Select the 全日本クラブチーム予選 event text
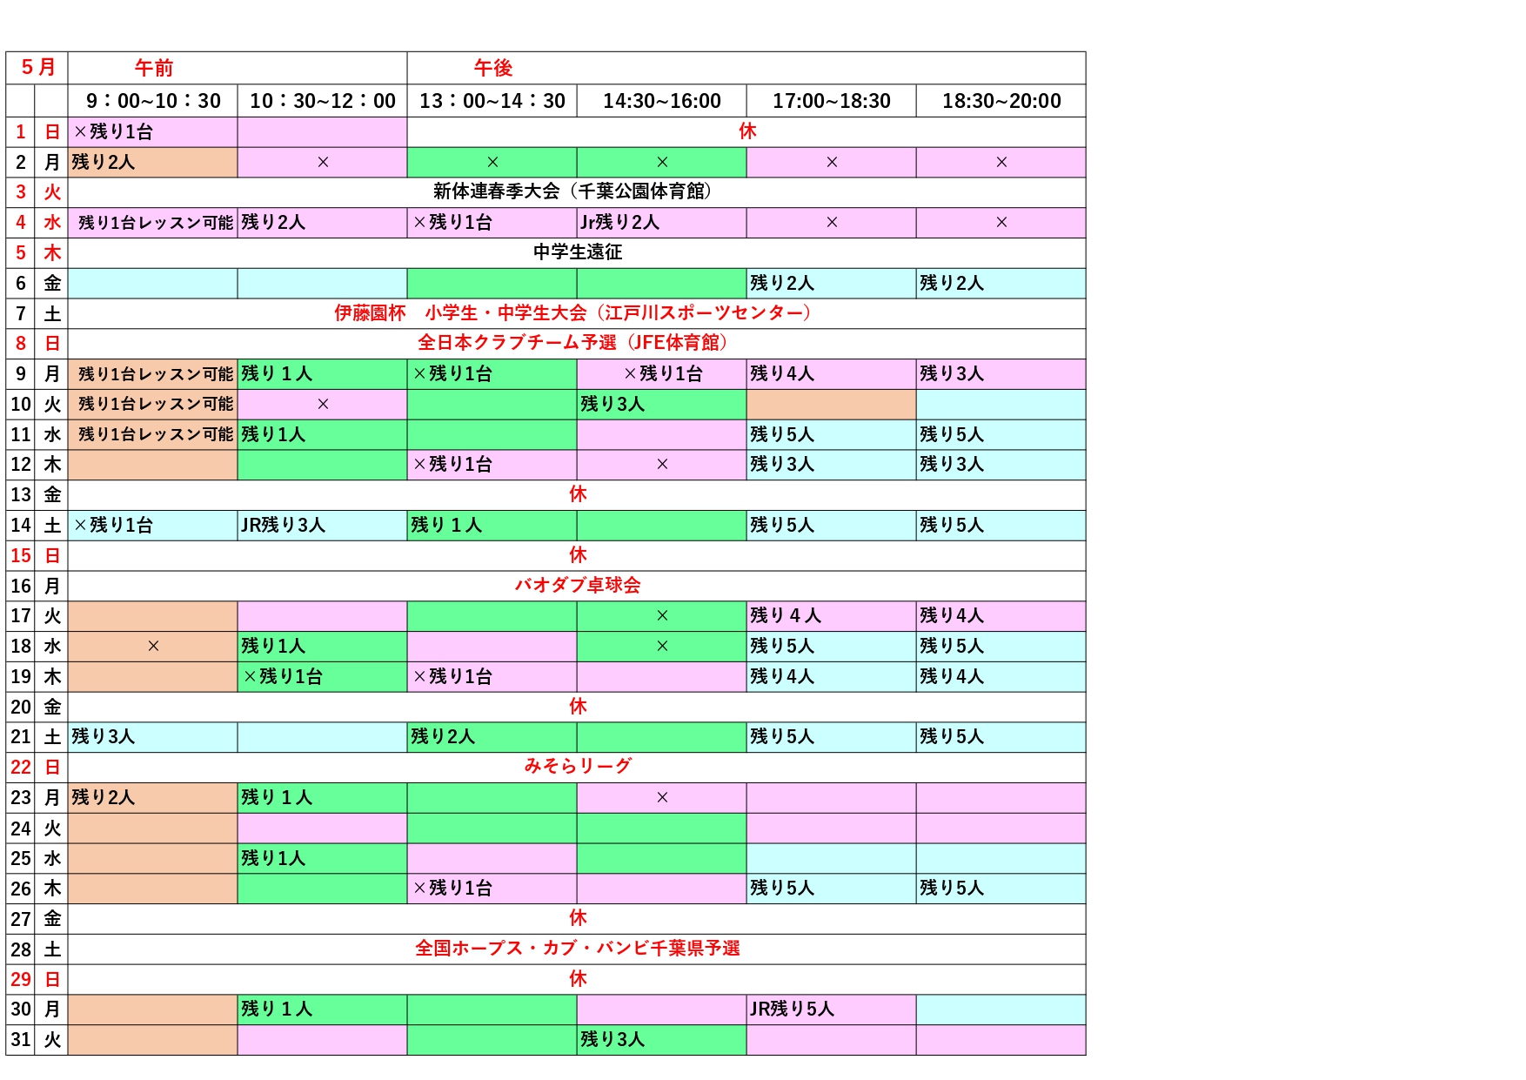This screenshot has width=1526, height=1080. tap(575, 343)
